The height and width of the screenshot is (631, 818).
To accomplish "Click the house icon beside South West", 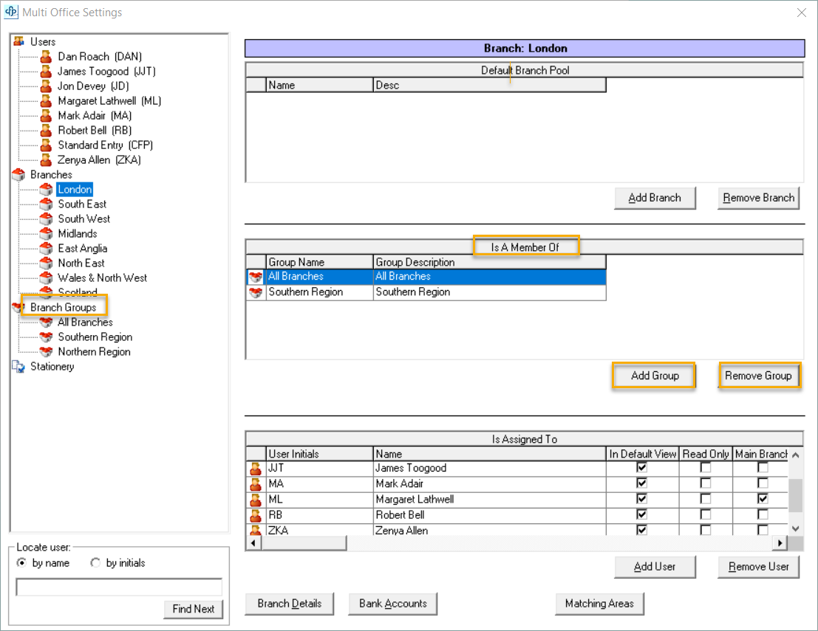I will click(47, 218).
